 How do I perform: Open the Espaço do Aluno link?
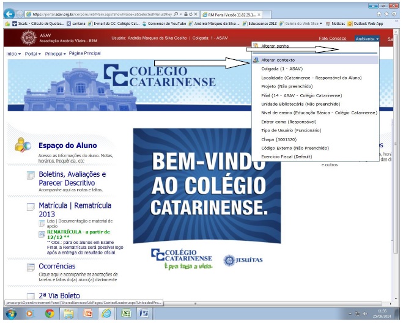click(x=68, y=145)
